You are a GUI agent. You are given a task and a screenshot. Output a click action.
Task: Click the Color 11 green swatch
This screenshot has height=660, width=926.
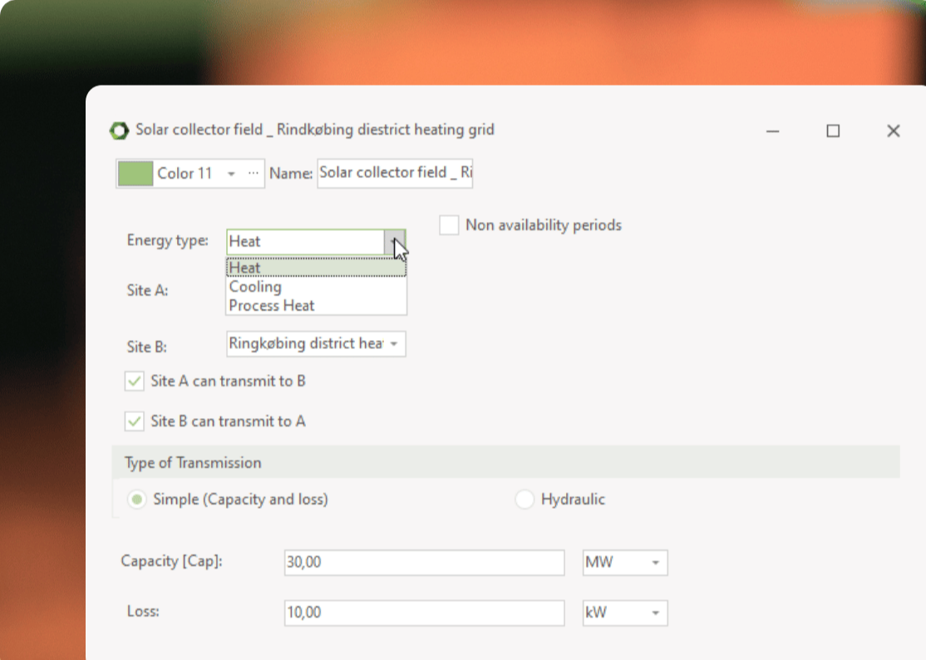pos(135,174)
